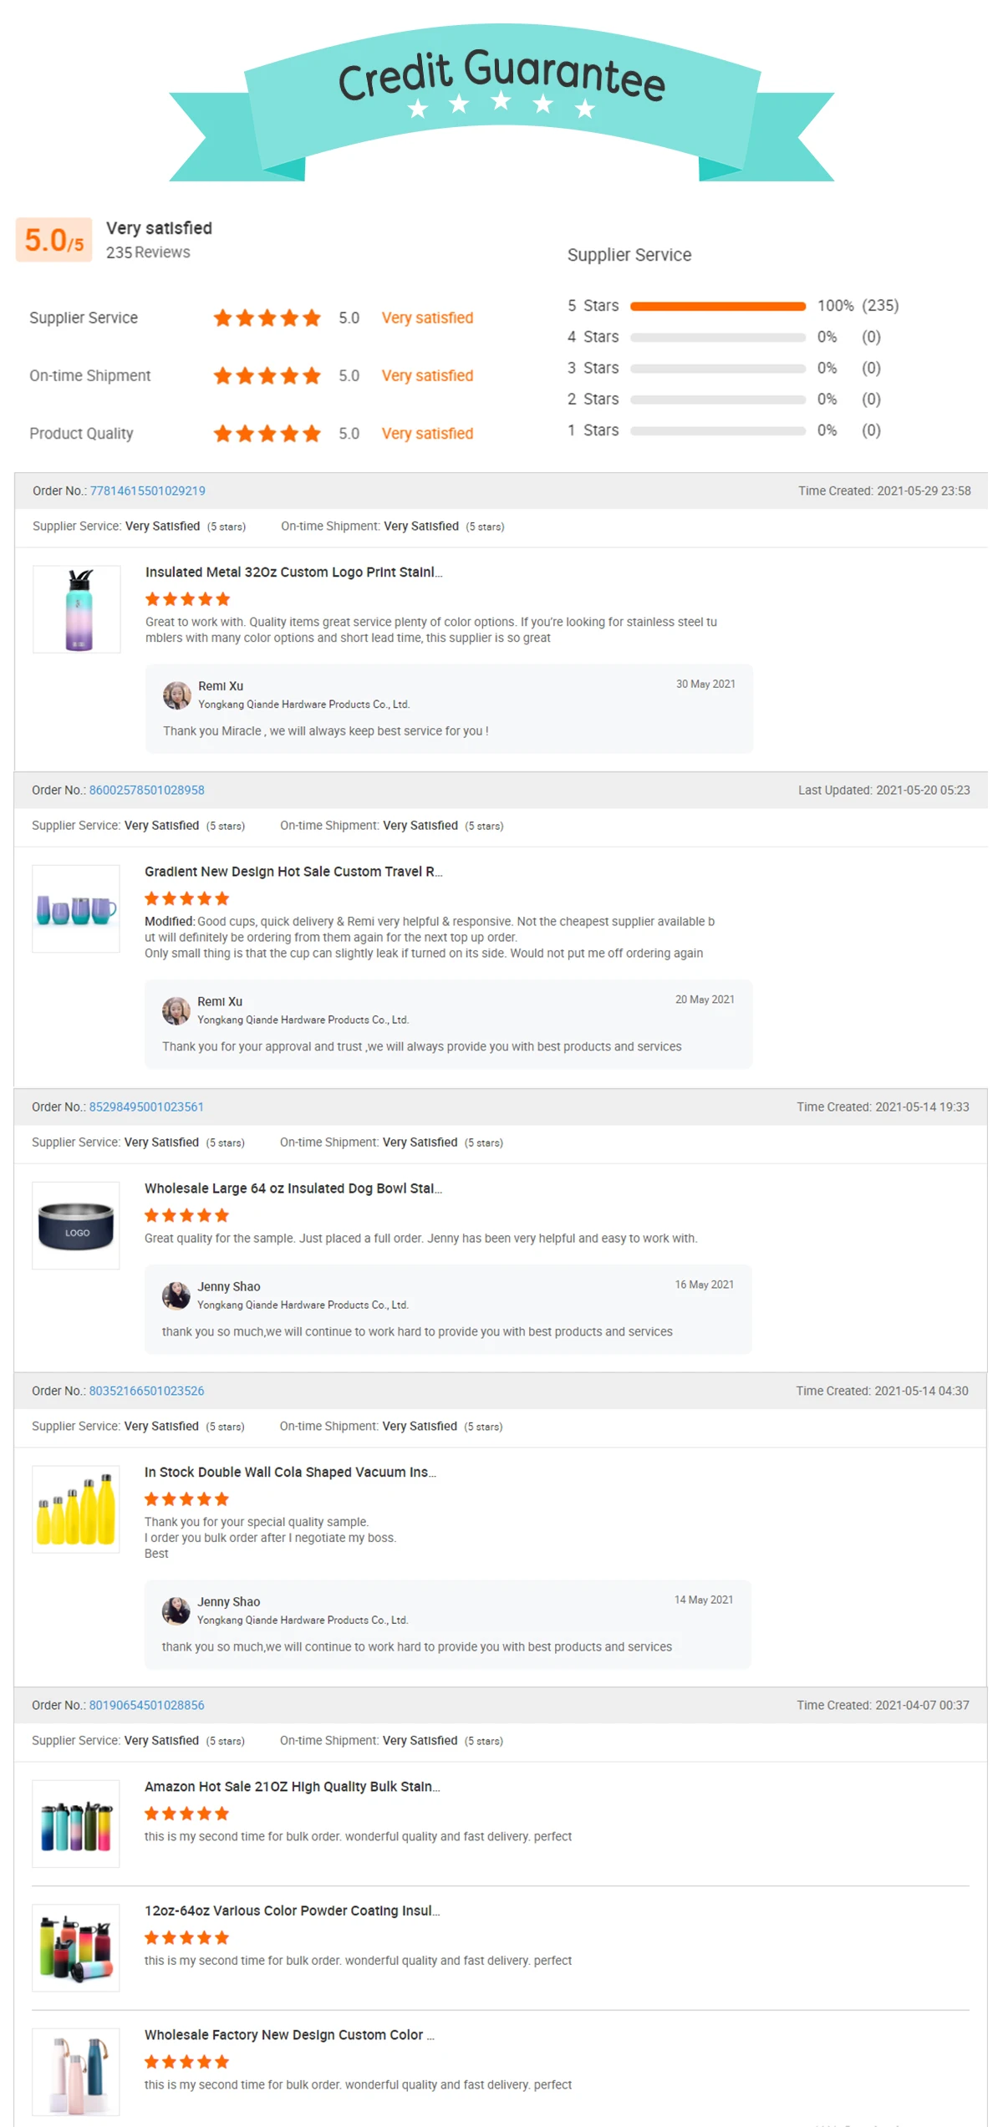
Task: Open order number 80352166501023526 link
Action: pos(146,1391)
